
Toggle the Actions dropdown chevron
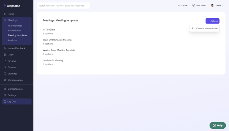208,21
